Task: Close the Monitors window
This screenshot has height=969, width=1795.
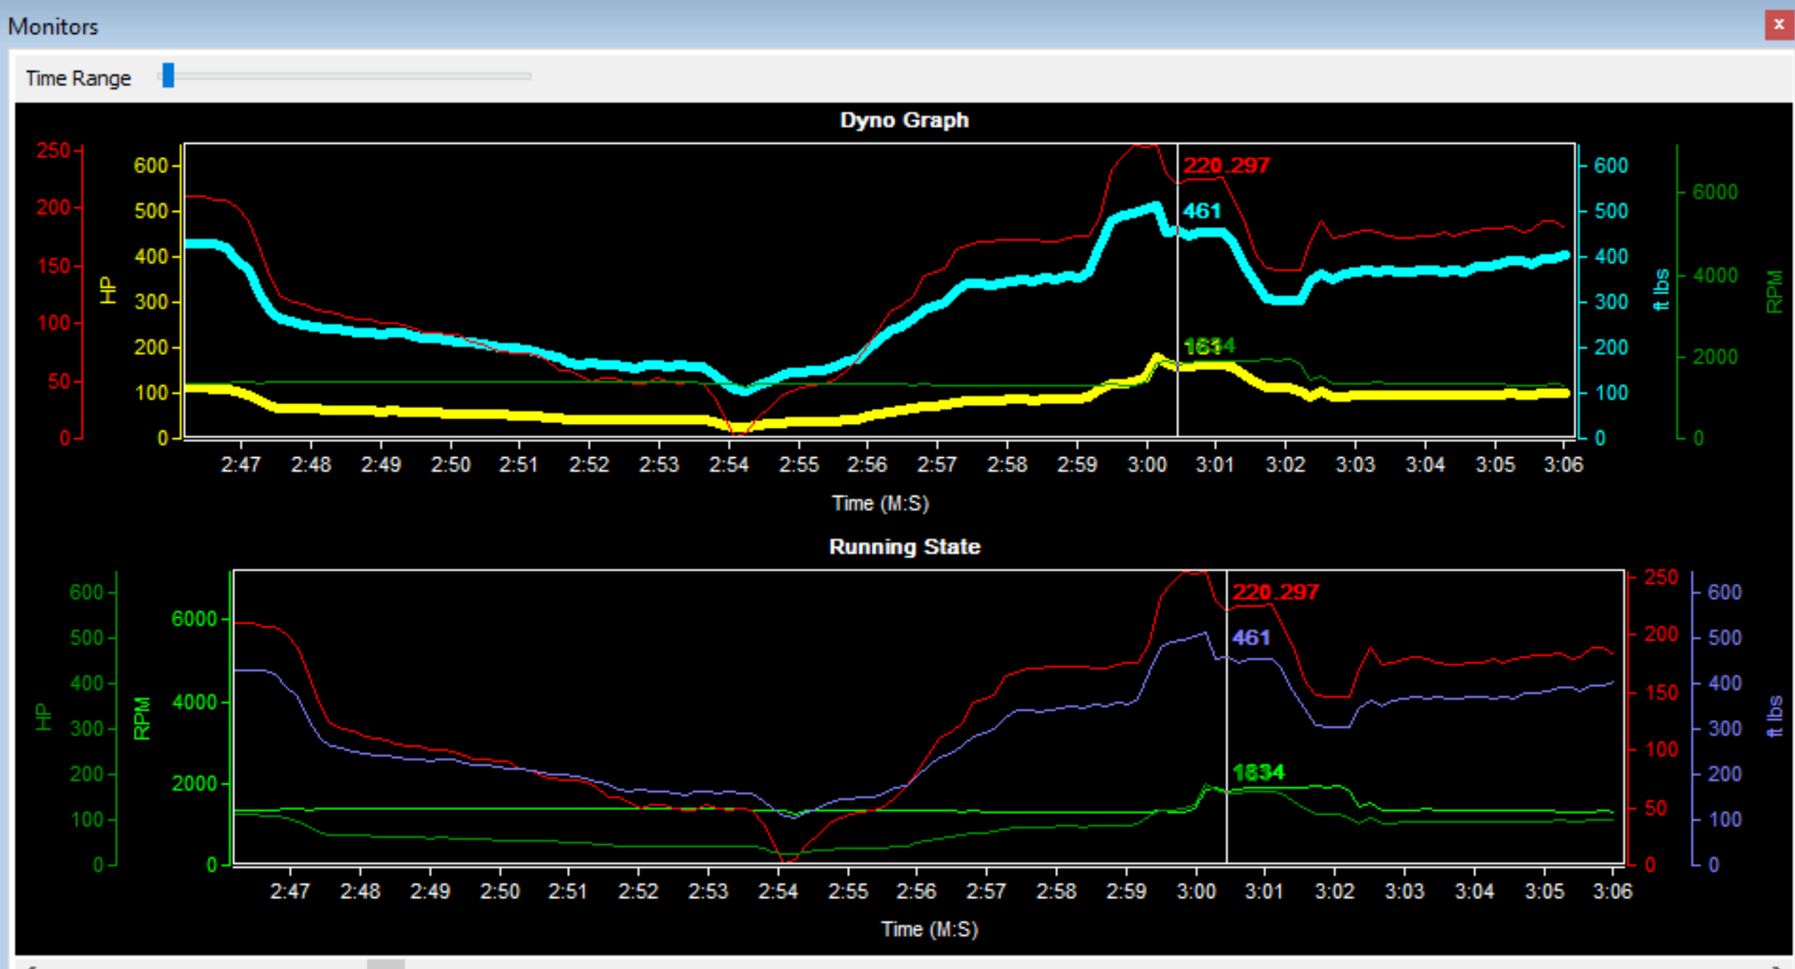Action: [1778, 25]
